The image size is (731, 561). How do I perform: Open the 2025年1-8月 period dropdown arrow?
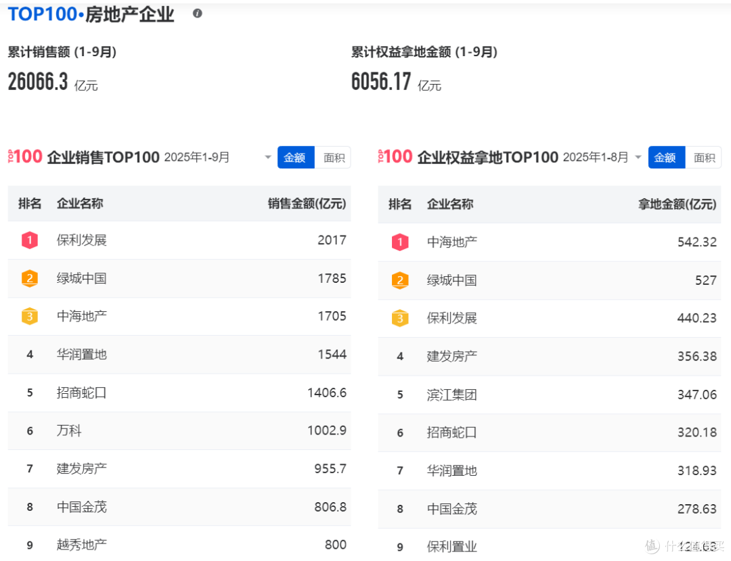pos(638,157)
